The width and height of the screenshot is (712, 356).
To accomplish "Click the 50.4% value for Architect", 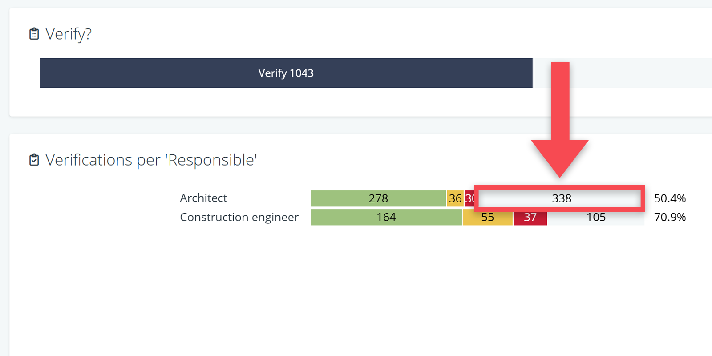I will [670, 198].
